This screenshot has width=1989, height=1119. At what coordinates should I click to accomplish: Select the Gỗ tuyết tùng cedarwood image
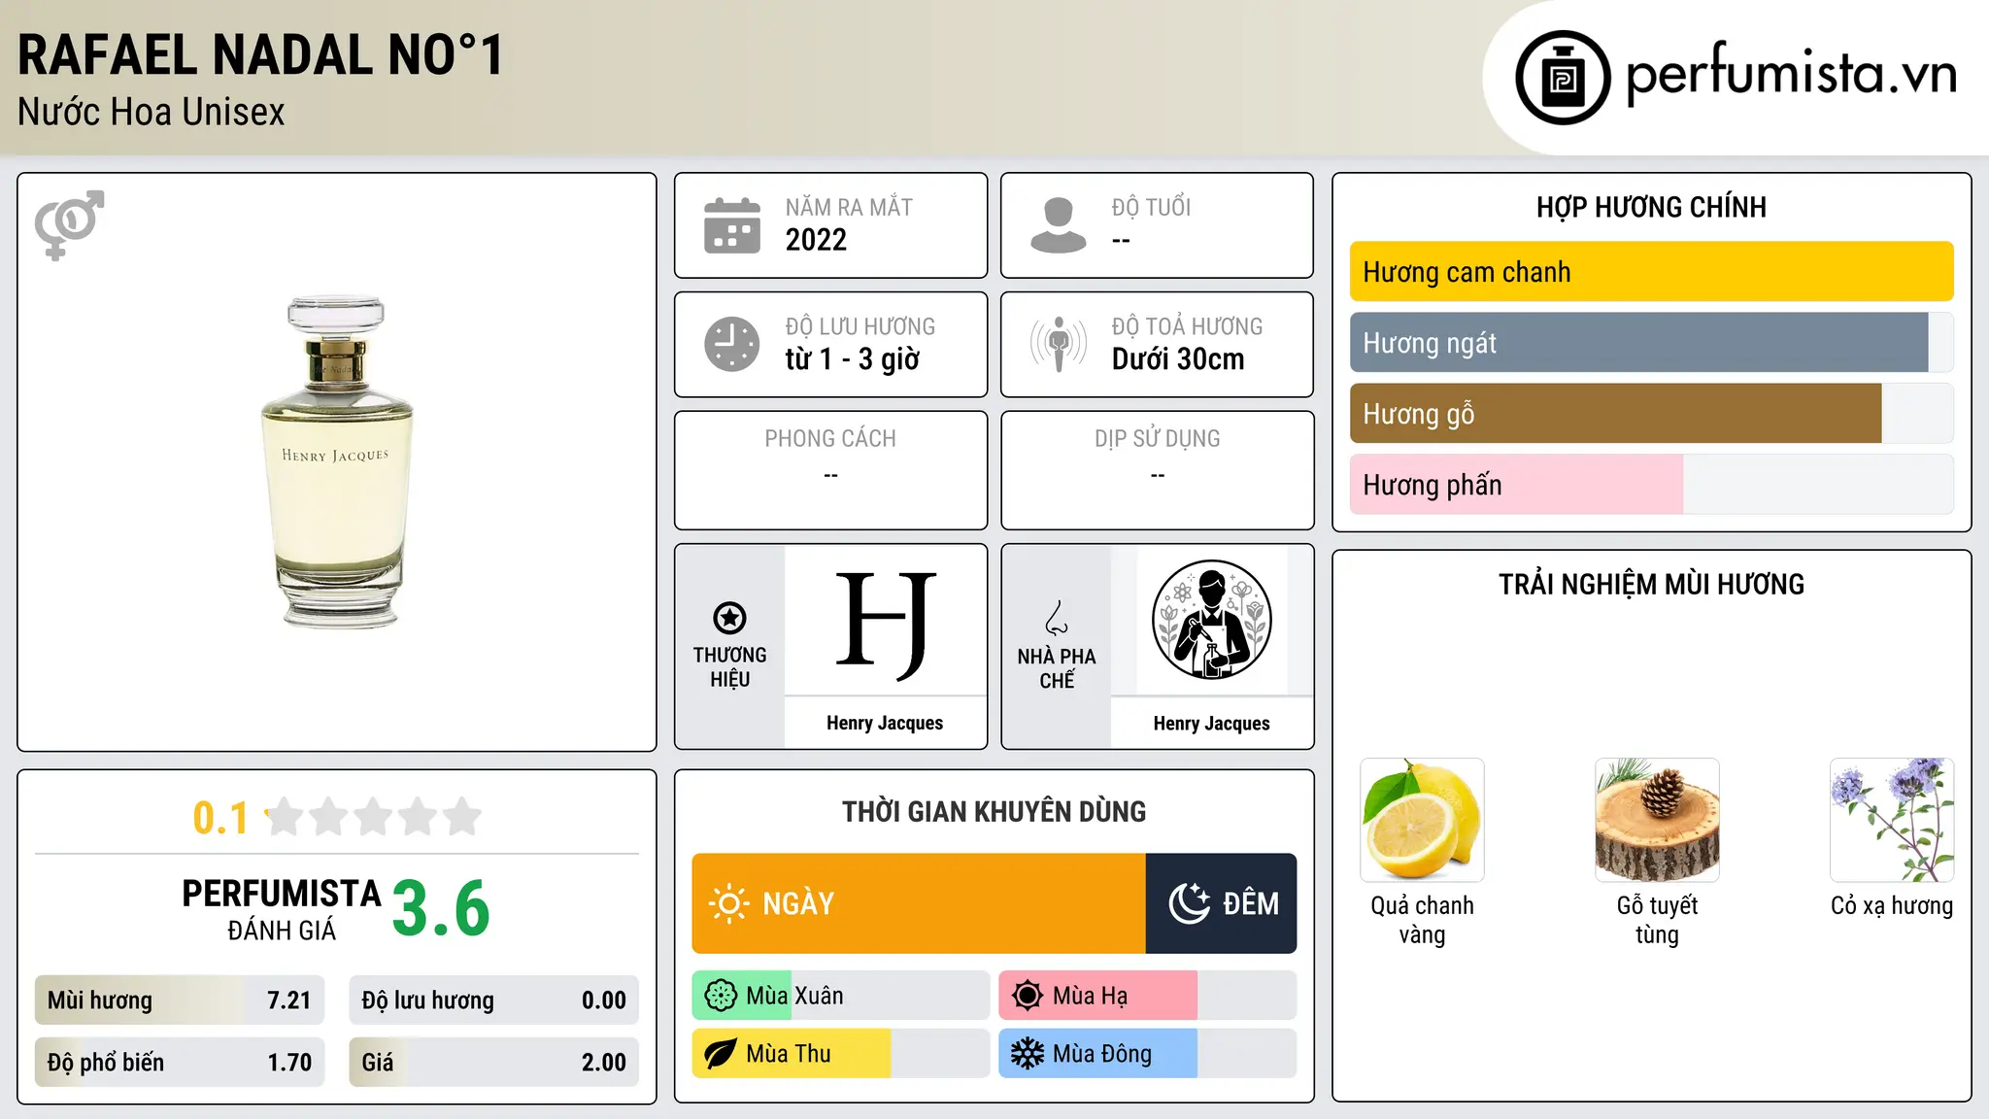pyautogui.click(x=1657, y=820)
